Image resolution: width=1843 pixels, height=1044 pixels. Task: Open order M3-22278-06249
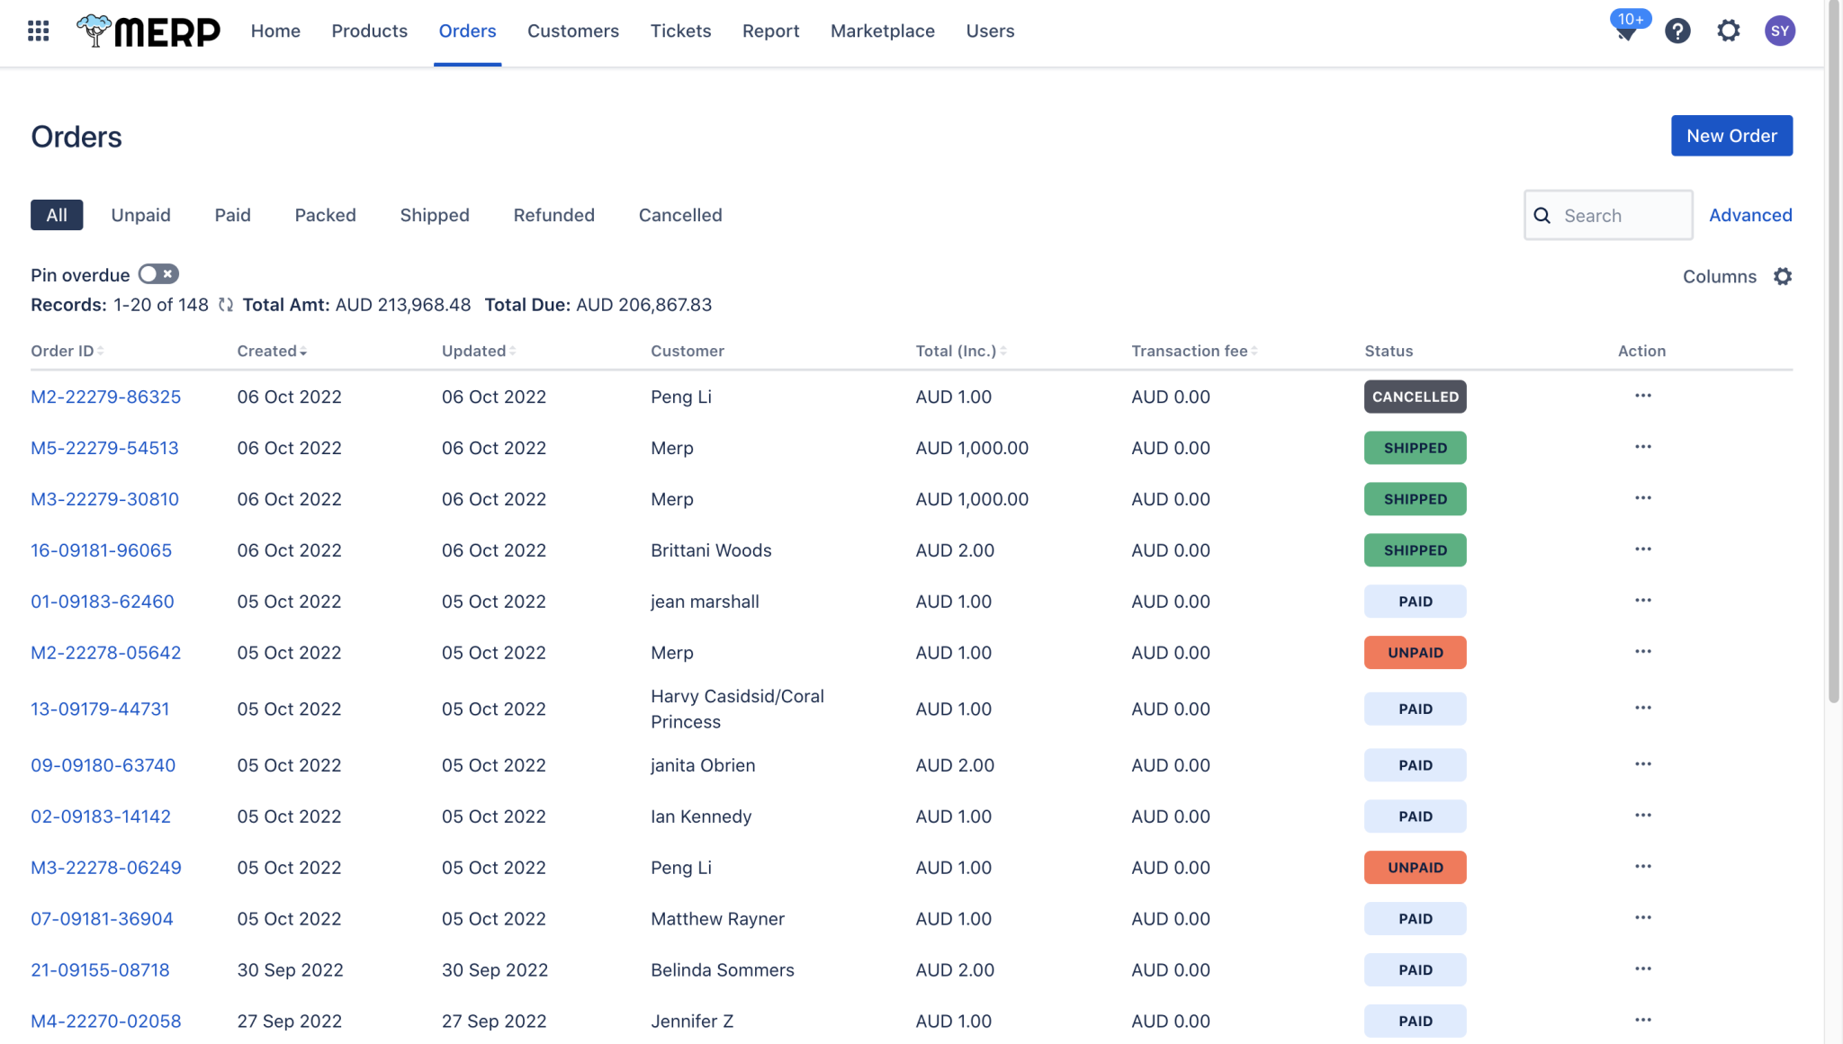pyautogui.click(x=106, y=868)
